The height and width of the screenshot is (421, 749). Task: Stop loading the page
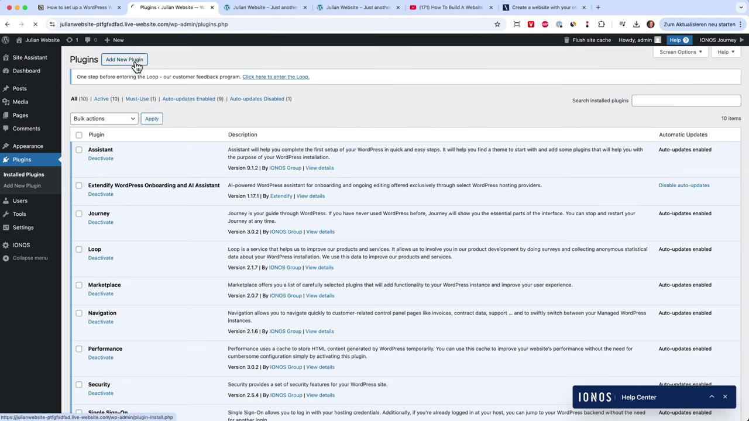point(35,24)
